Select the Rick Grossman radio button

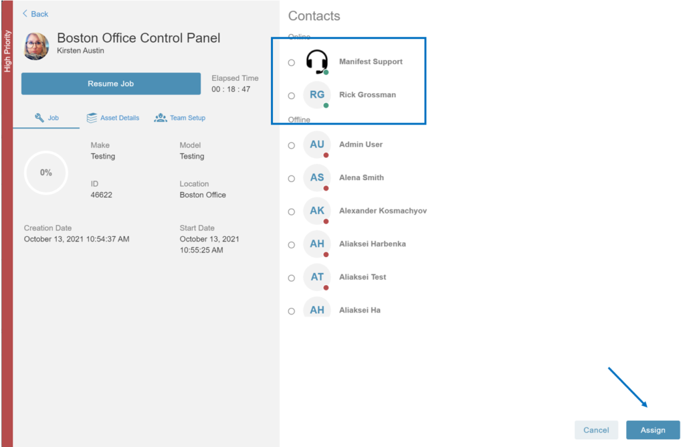(292, 96)
